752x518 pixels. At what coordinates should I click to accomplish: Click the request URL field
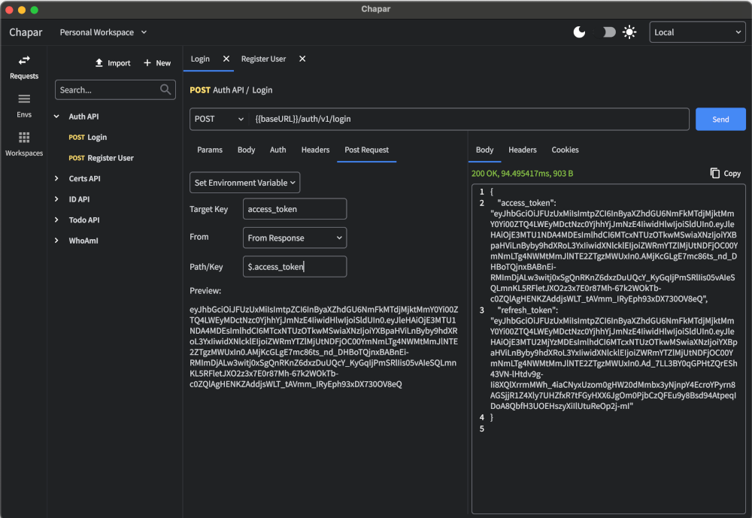[468, 119]
